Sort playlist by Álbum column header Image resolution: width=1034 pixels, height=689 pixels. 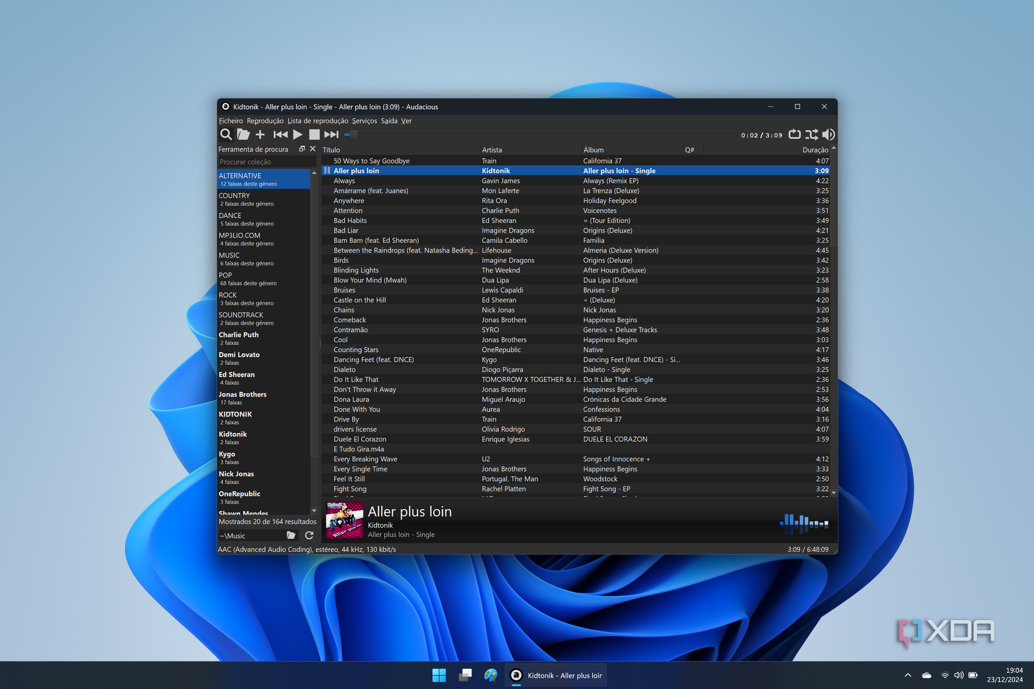pos(632,150)
